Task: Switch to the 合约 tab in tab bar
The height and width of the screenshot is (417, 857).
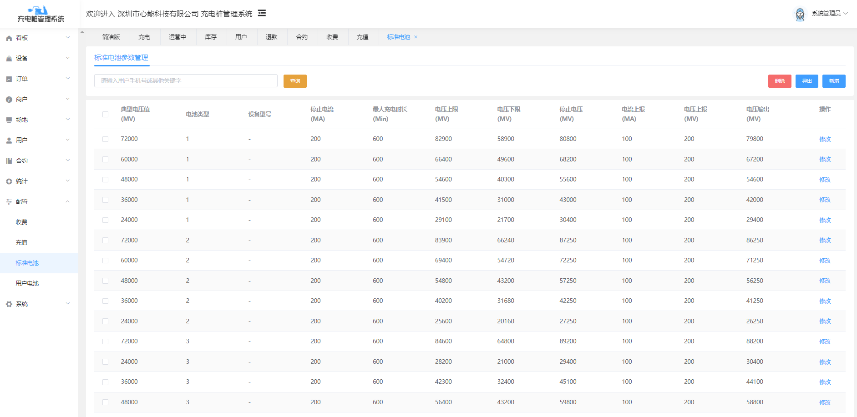Action: [x=302, y=37]
